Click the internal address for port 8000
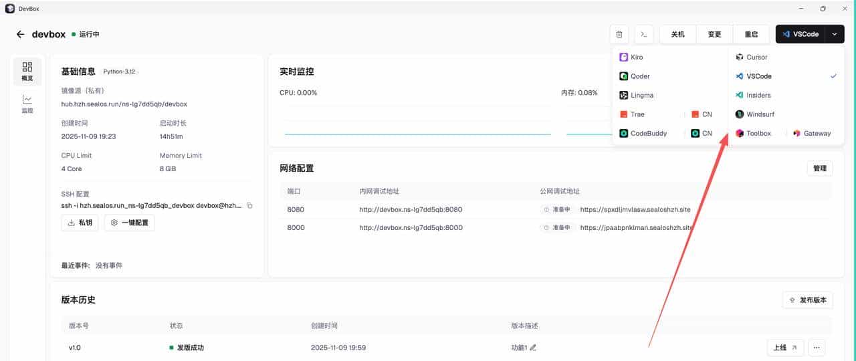This screenshot has width=856, height=361. pyautogui.click(x=411, y=228)
